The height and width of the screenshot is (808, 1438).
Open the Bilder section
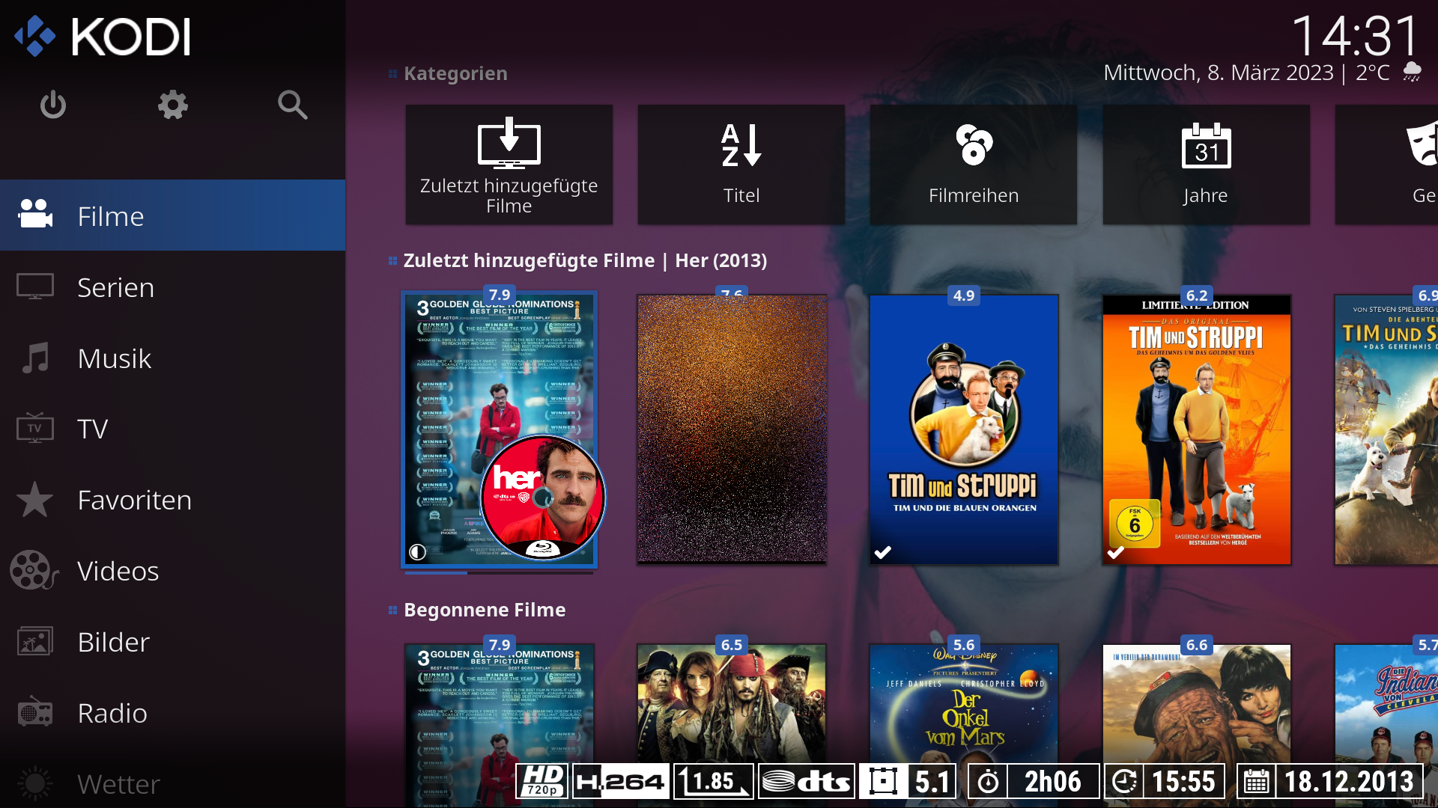click(172, 642)
